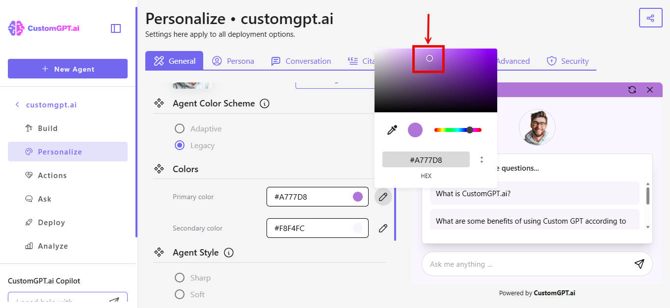Viewport: 670px width, 308px height.
Task: Activate the eyedropper color picker tool
Action: click(391, 129)
